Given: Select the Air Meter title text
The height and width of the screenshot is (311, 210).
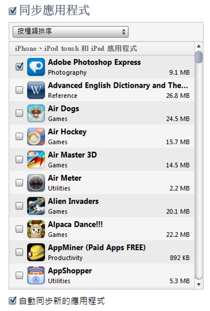Looking at the screenshot, I should [x=65, y=178].
